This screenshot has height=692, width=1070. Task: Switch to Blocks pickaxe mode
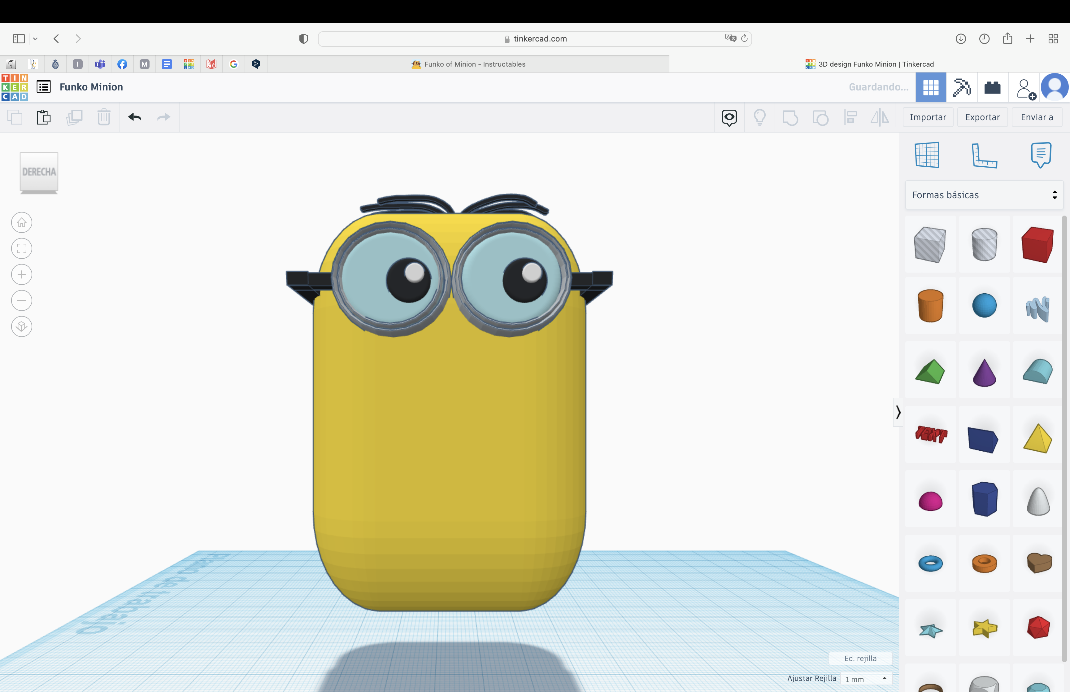[x=962, y=87]
